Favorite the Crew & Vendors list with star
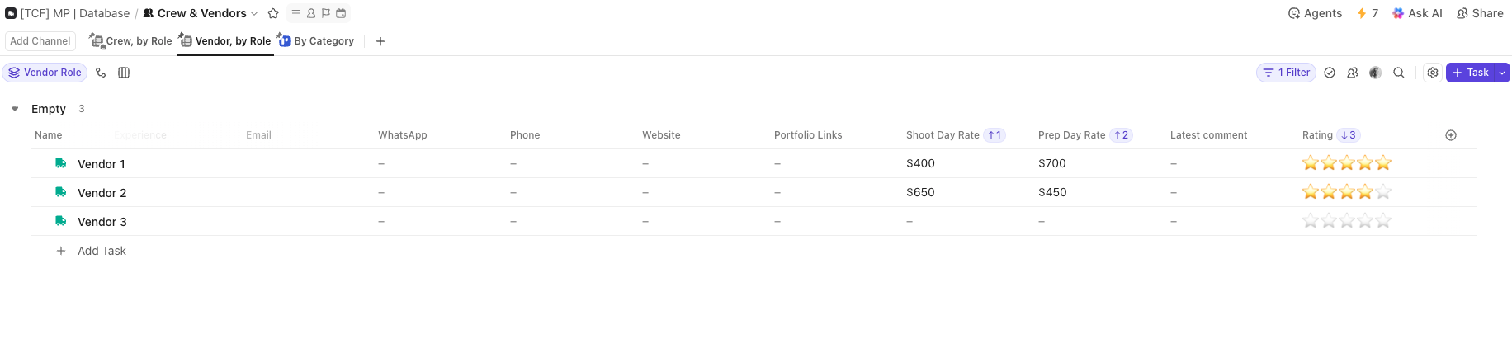Viewport: 1512px width, 353px height. (273, 13)
